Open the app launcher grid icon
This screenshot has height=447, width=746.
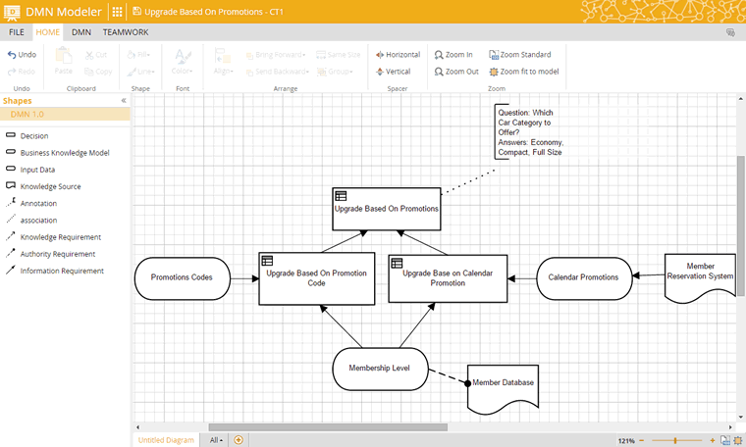[117, 12]
